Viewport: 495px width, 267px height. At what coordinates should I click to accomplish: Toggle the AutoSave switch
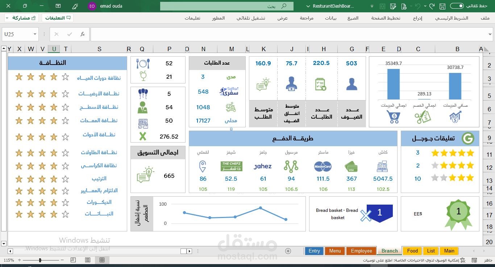click(457, 6)
